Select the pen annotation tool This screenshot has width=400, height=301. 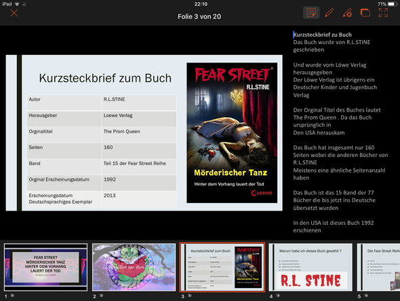329,12
